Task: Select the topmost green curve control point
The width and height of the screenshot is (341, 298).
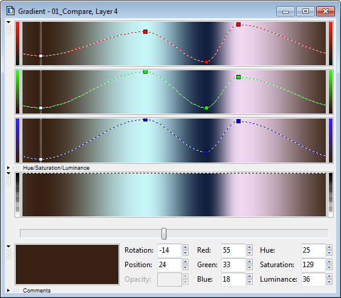Action: [146, 72]
